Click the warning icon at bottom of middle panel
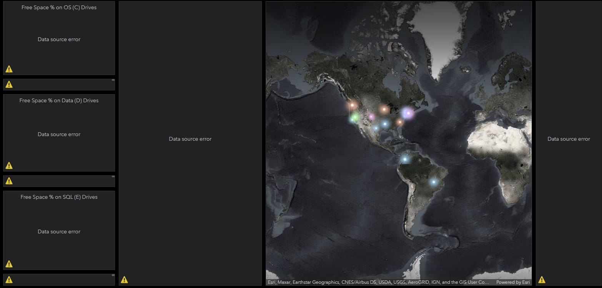 [x=124, y=280]
